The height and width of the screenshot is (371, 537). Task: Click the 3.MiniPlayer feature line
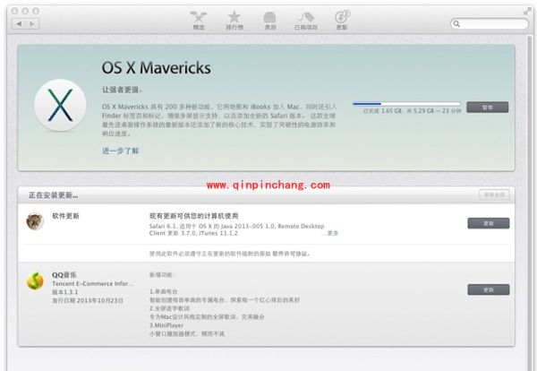pos(166,325)
